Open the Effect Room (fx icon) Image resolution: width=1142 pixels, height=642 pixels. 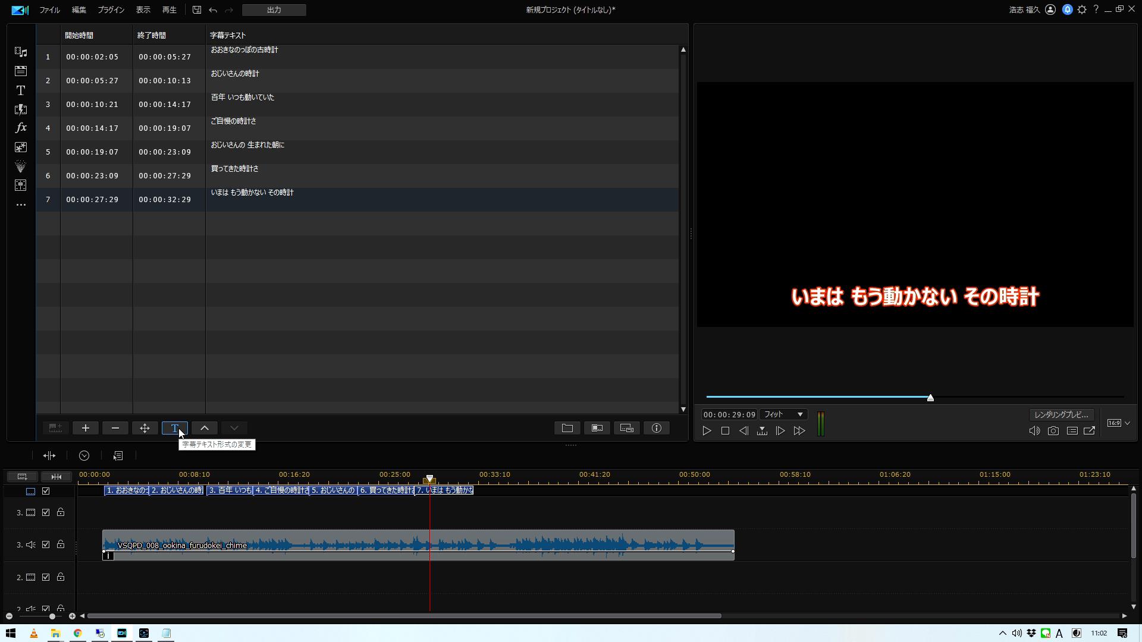tap(21, 128)
